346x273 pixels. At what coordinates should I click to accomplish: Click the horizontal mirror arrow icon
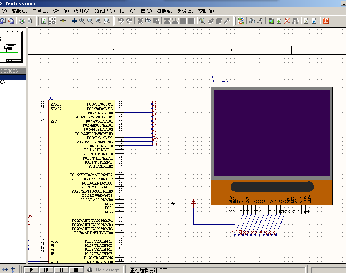[x=5, y=270]
